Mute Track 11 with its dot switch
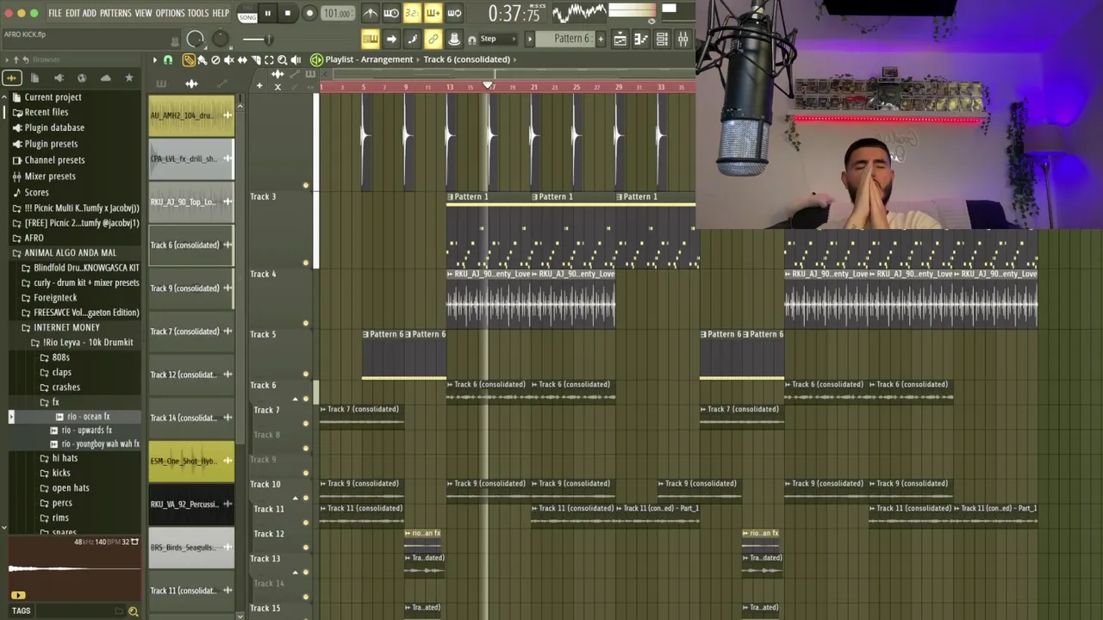 tap(305, 522)
